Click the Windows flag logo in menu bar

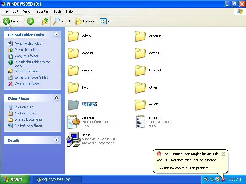[240, 11]
